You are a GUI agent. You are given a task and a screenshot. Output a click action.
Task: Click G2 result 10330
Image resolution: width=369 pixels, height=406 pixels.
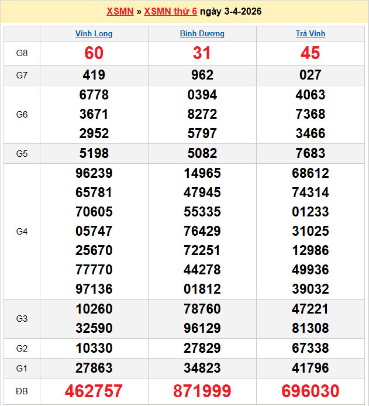pos(94,349)
